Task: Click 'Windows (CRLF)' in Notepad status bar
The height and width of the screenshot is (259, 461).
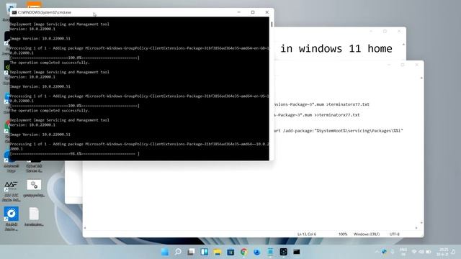Action: click(x=367, y=234)
